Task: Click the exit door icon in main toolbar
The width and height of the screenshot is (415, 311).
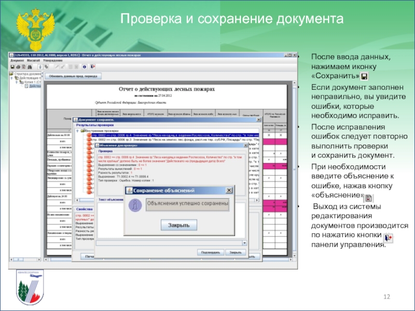Action: click(x=93, y=67)
